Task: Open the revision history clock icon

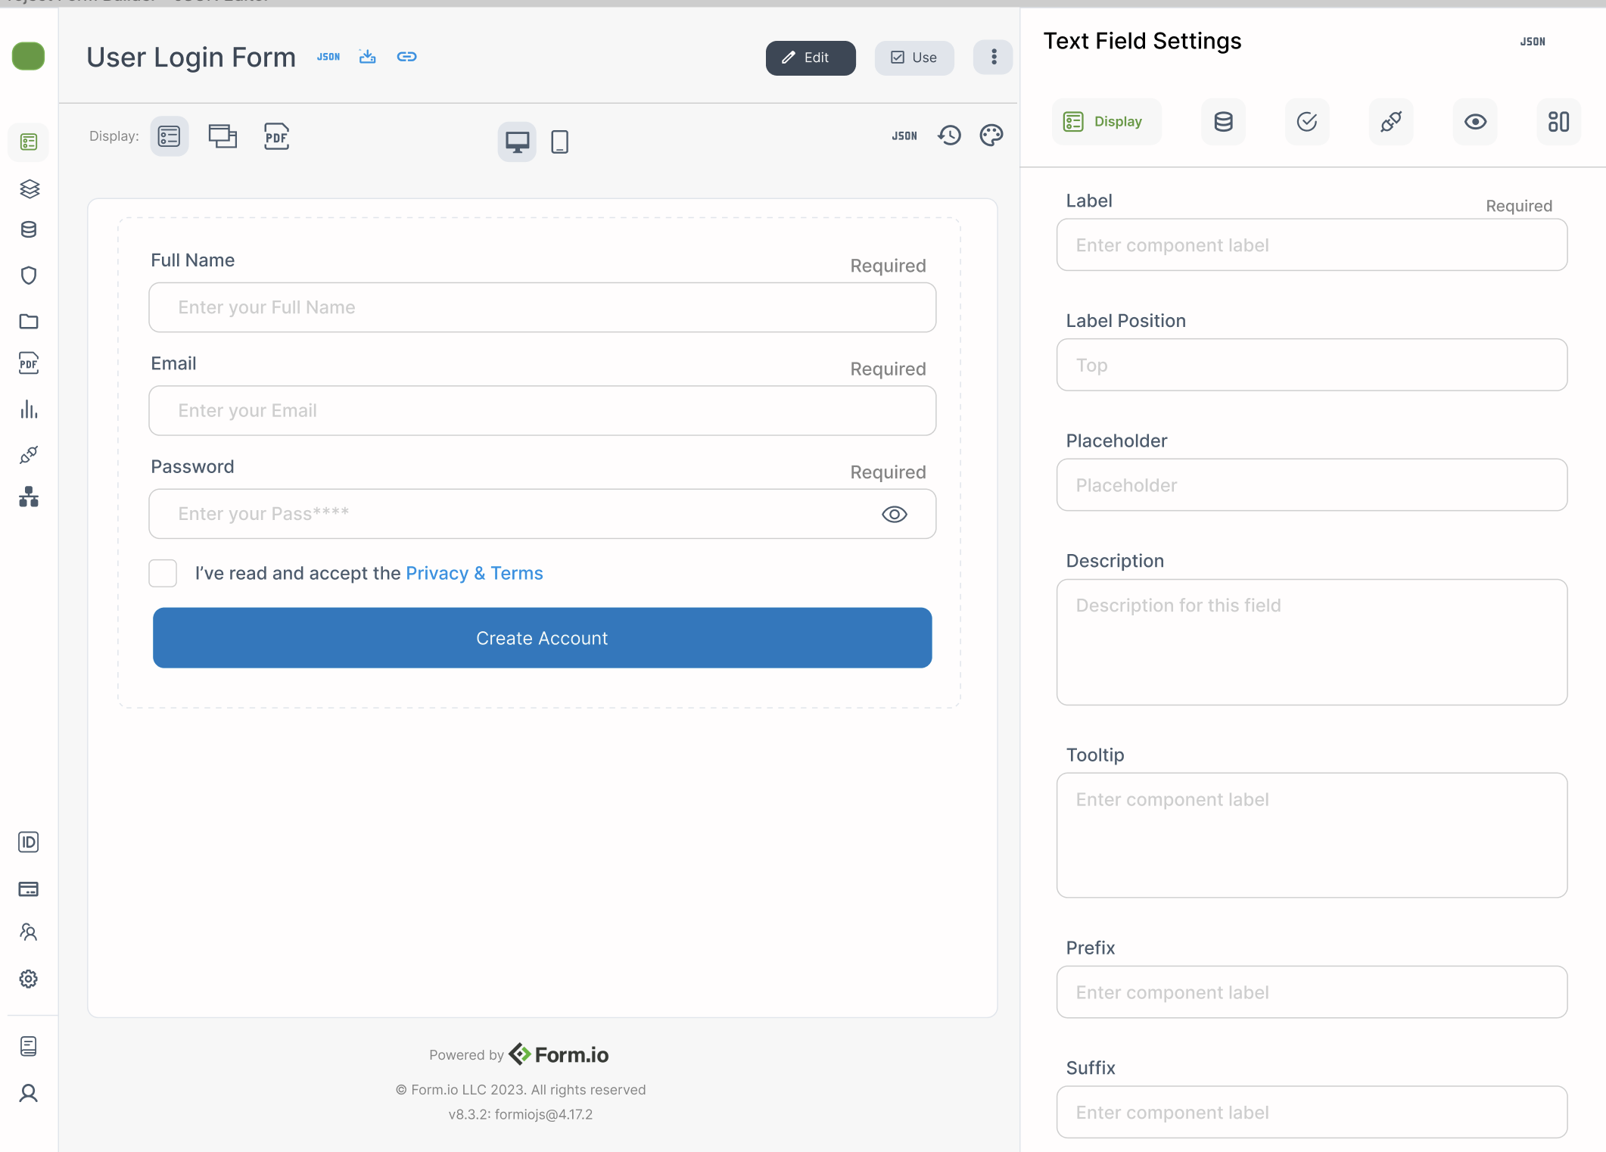Action: 949,135
